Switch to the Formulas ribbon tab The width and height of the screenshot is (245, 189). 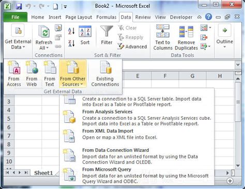(106, 17)
